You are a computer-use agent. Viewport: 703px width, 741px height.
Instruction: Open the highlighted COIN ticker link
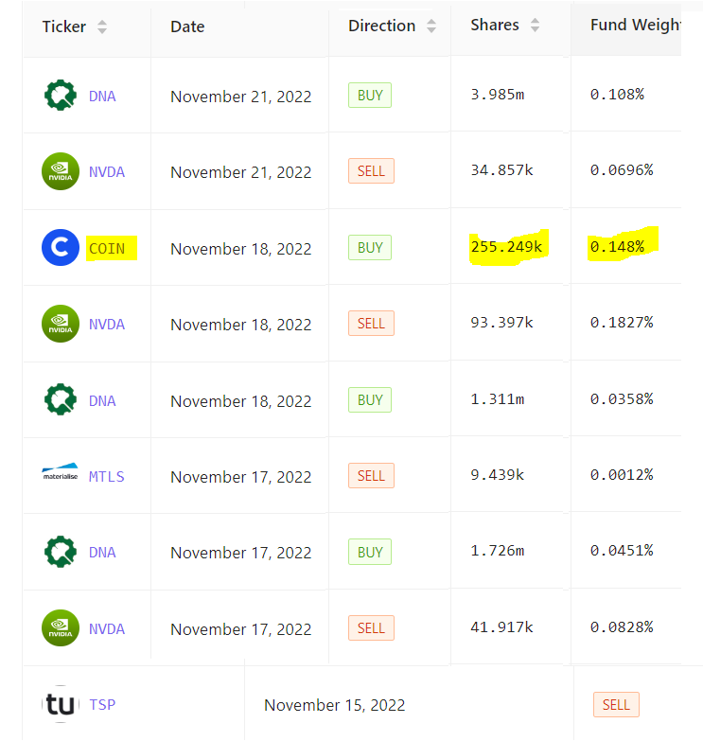tap(107, 249)
